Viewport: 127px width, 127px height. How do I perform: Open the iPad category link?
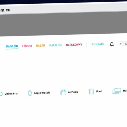pos(99,91)
